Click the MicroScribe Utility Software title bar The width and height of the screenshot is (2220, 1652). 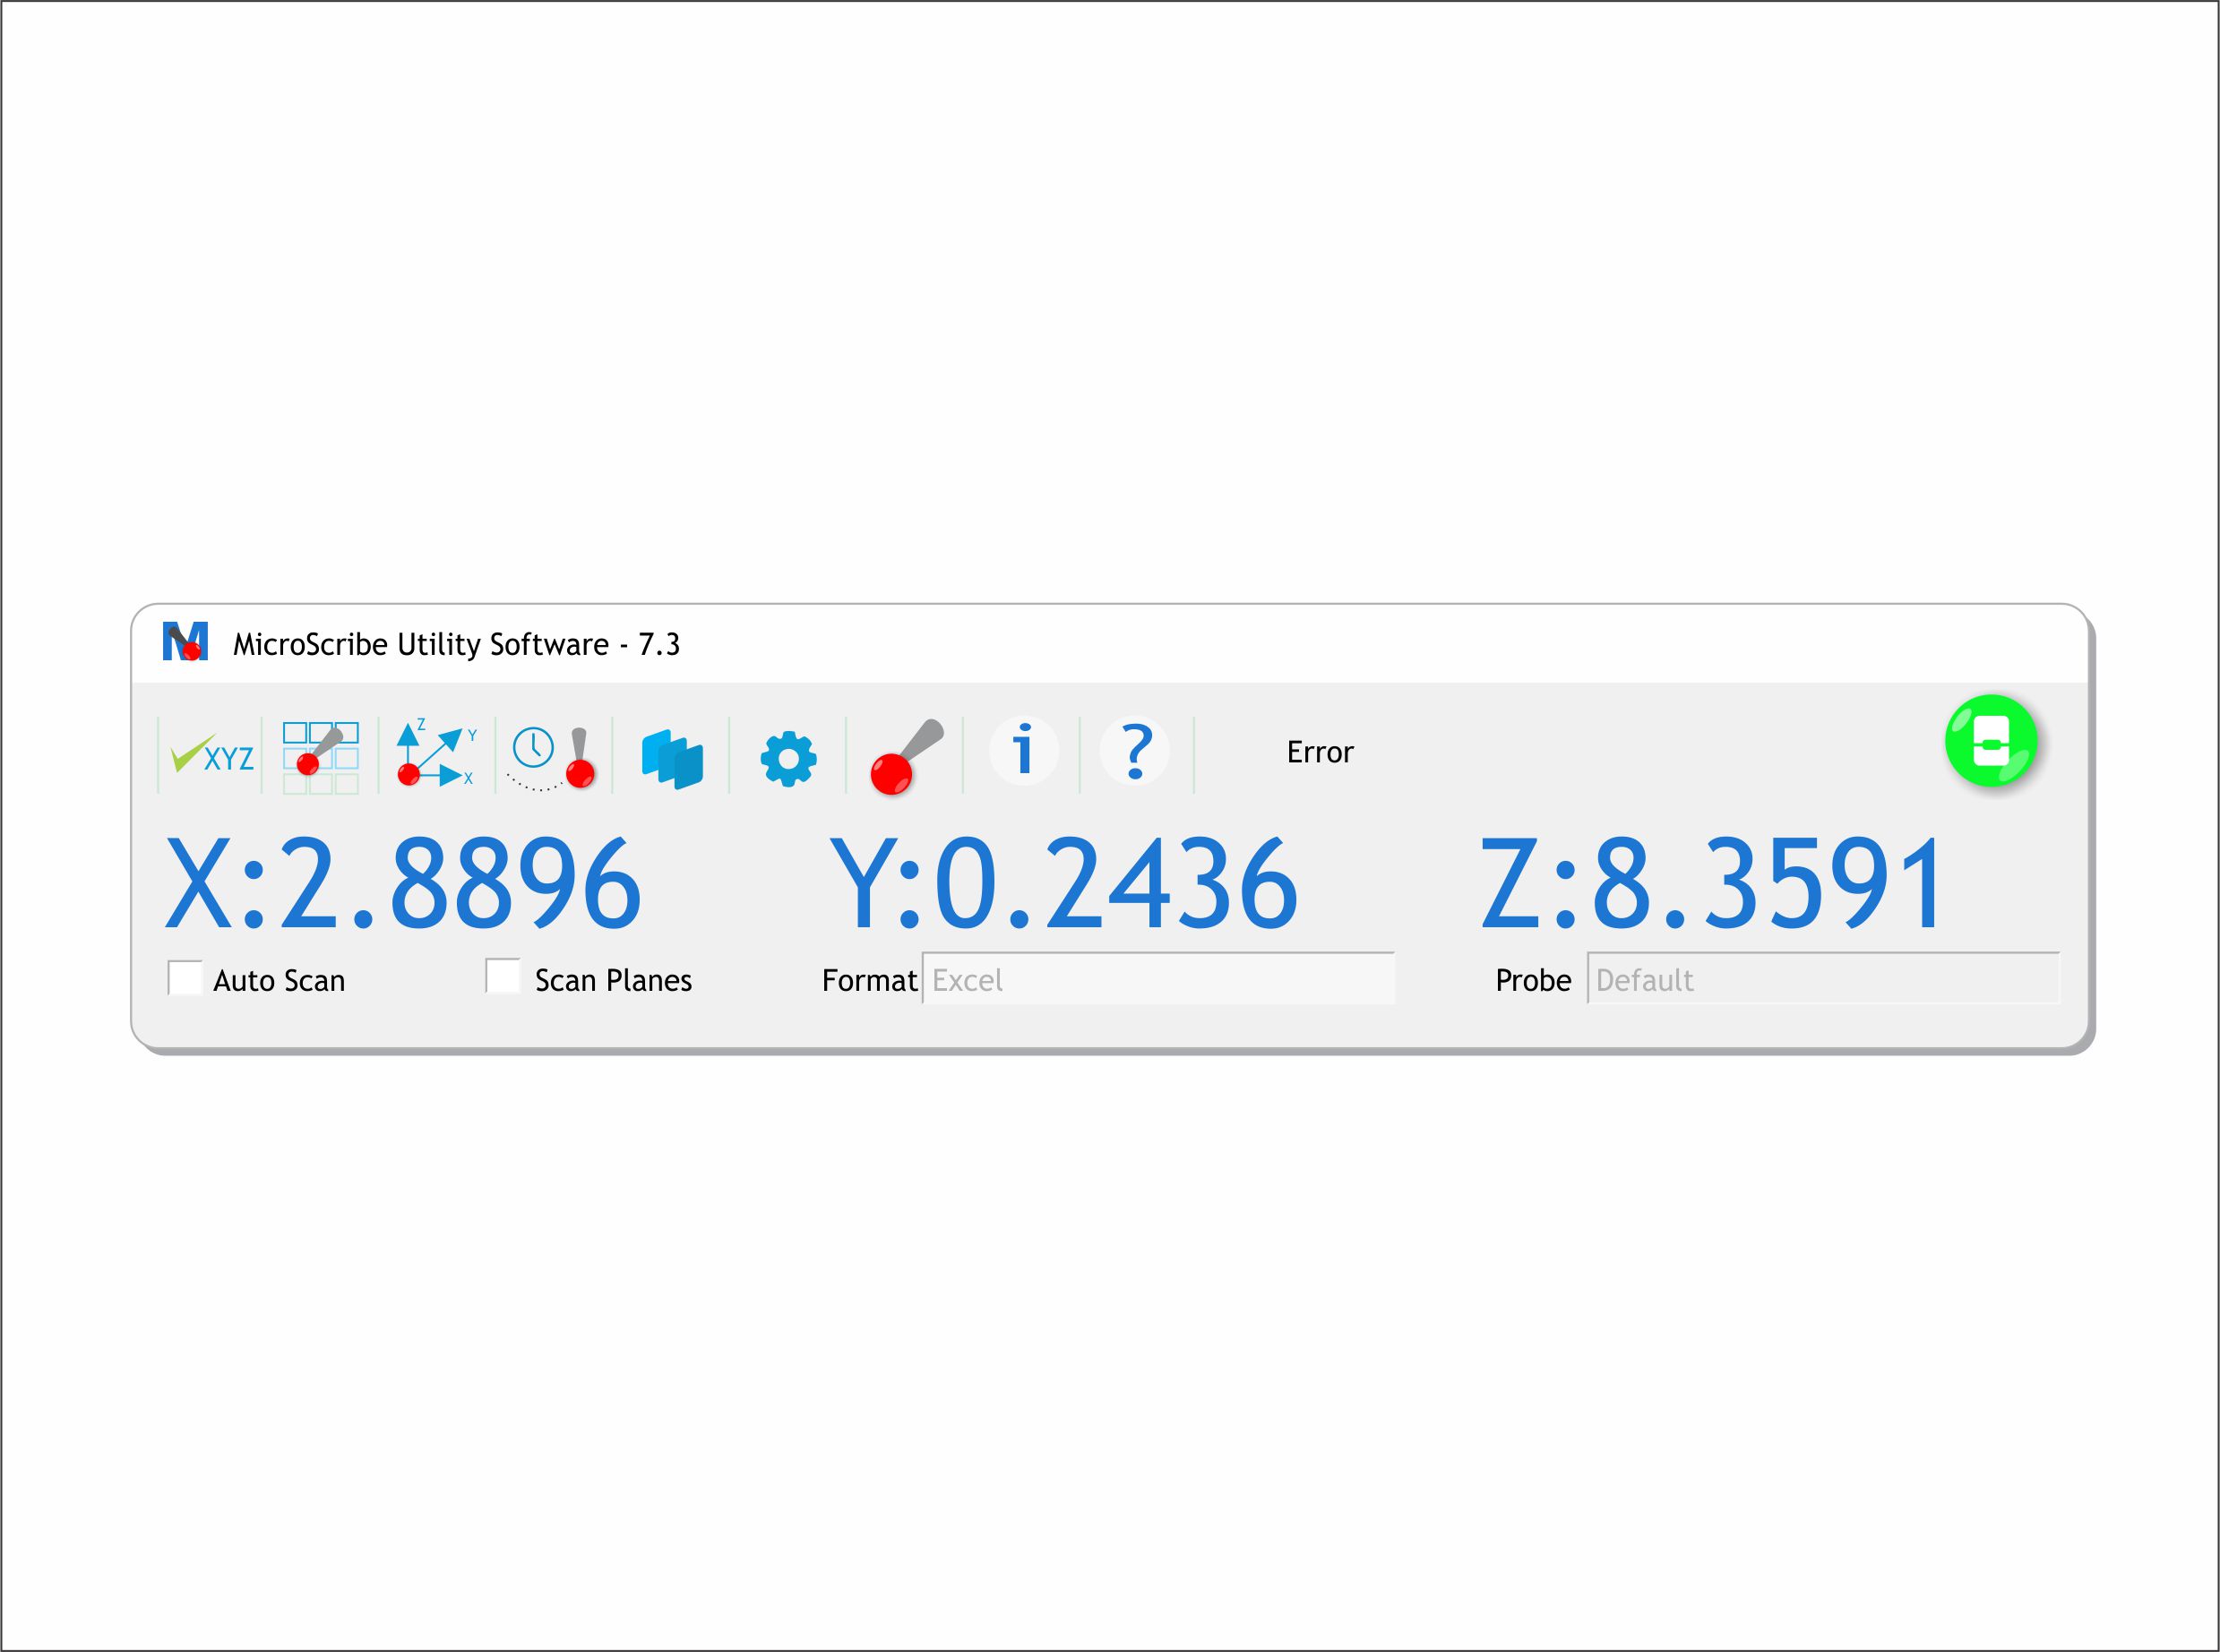click(x=1000, y=644)
